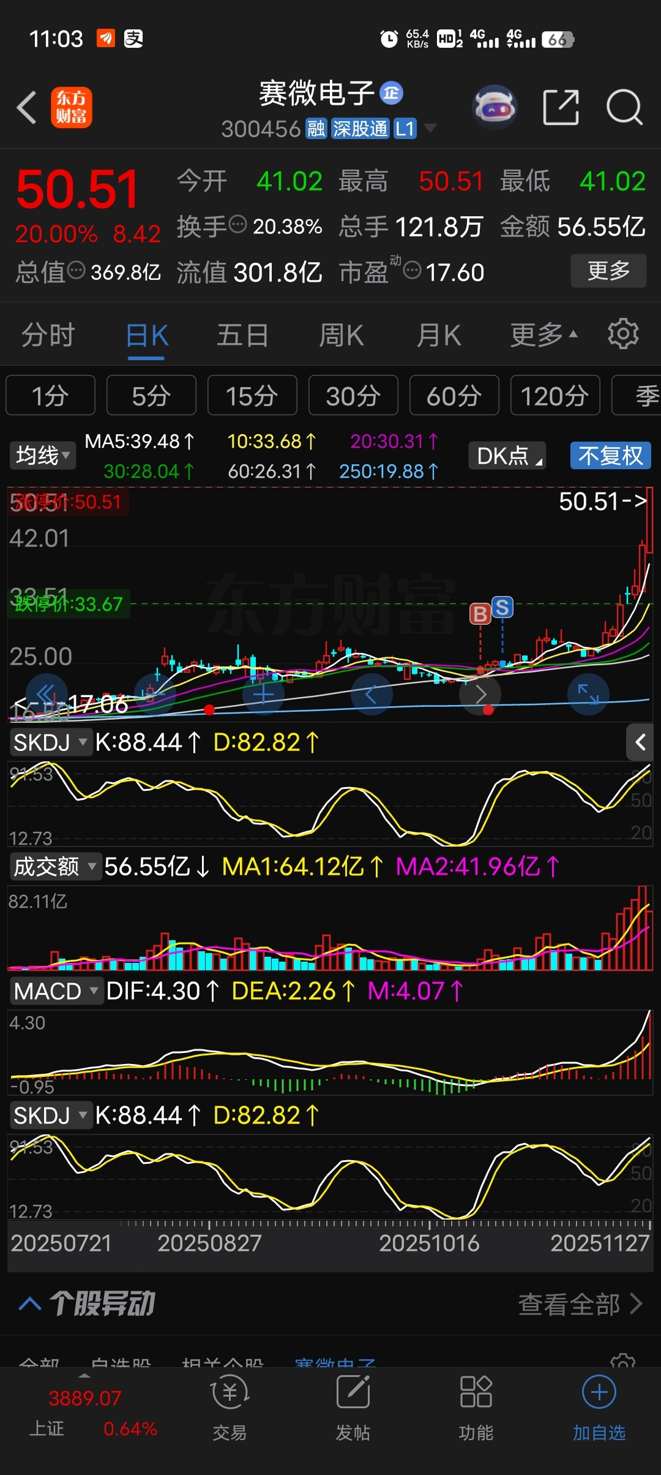Tap the 250:19.88 moving average value
This screenshot has width=661, height=1475.
(x=389, y=471)
